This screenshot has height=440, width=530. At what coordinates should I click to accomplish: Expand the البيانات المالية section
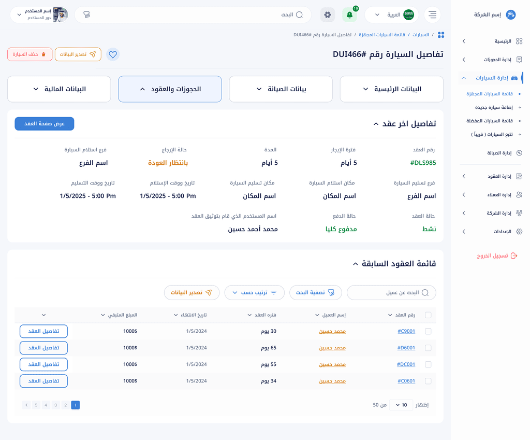[59, 89]
